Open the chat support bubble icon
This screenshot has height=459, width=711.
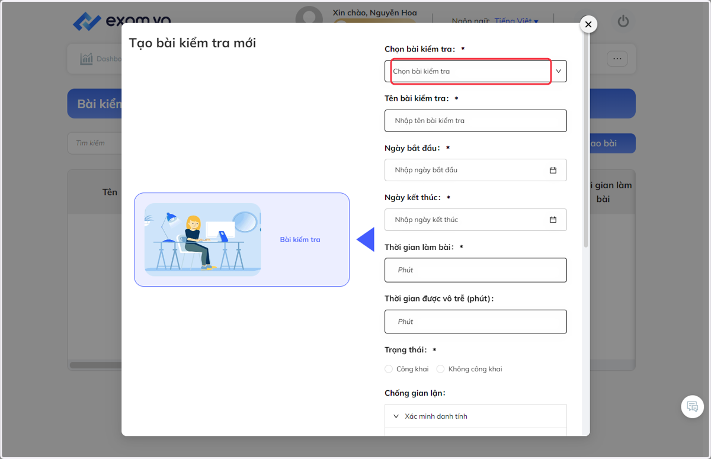click(692, 407)
